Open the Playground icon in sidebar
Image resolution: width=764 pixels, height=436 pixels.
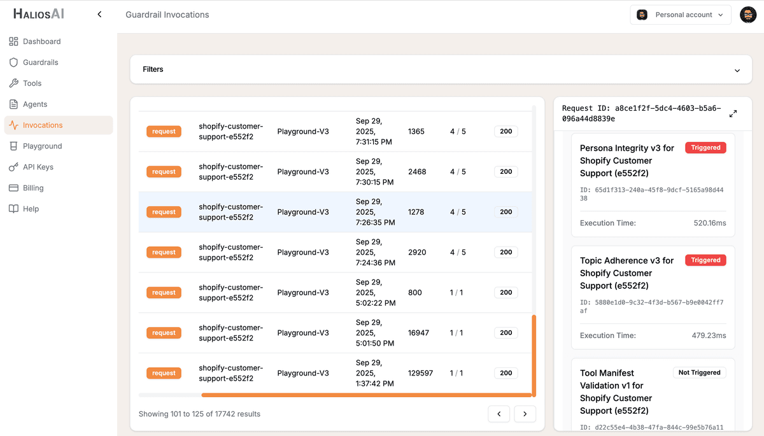pyautogui.click(x=13, y=146)
